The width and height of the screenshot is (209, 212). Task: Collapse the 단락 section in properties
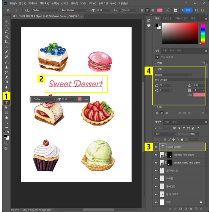(155, 107)
